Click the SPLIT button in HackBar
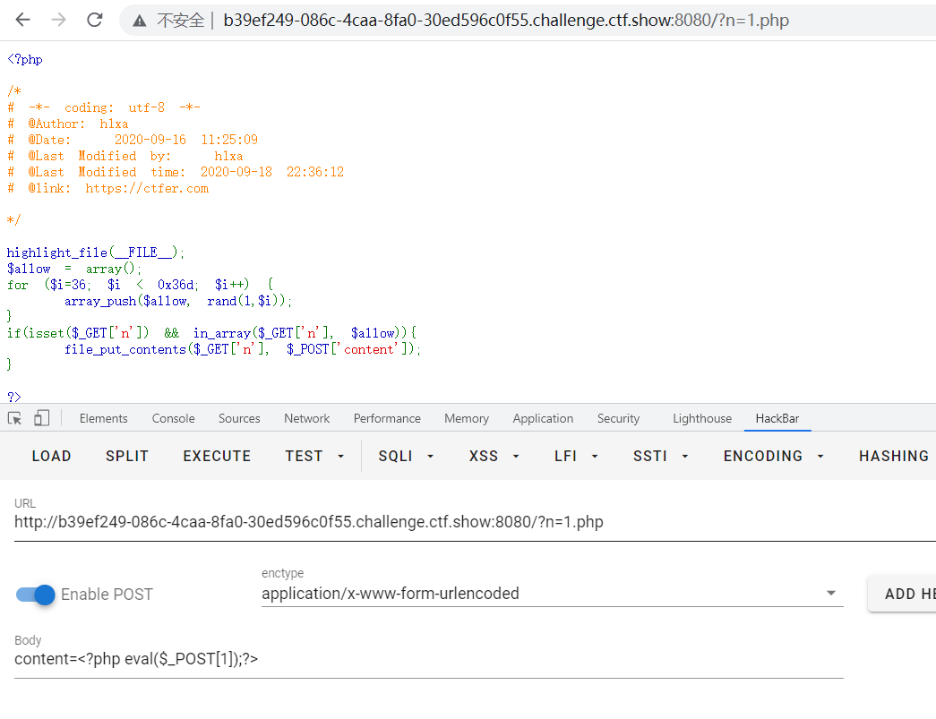Screen dimensions: 936x719 [x=127, y=456]
